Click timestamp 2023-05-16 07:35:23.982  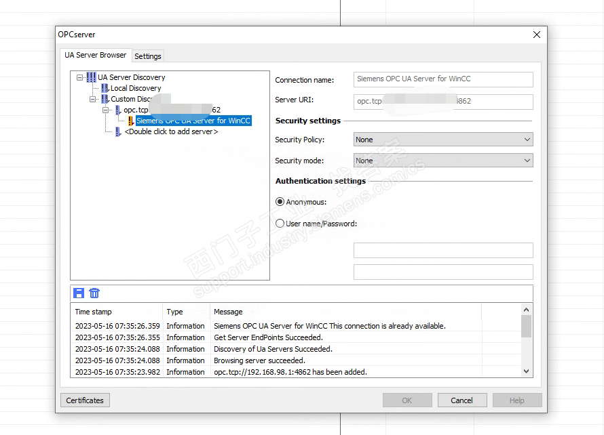click(117, 372)
